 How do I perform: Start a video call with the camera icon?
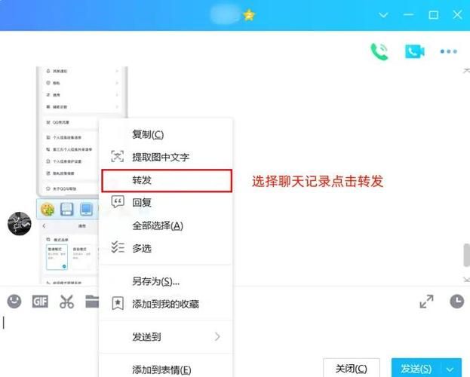point(415,51)
